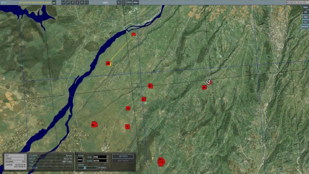The image size is (309, 174).
Task: Open the STATE dropdown showing AUTO
Action: (x=101, y=161)
